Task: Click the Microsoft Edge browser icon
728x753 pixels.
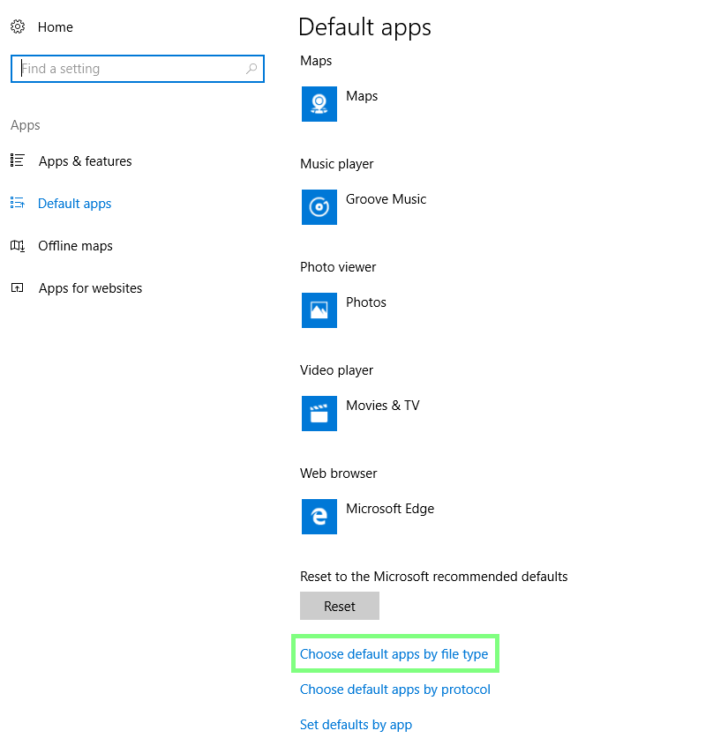Action: pos(319,517)
